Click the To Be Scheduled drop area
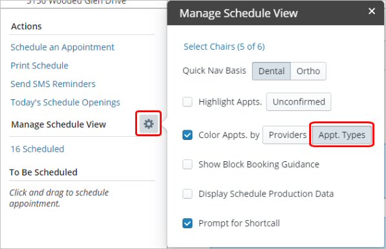This screenshot has width=386, height=249. tap(59, 198)
